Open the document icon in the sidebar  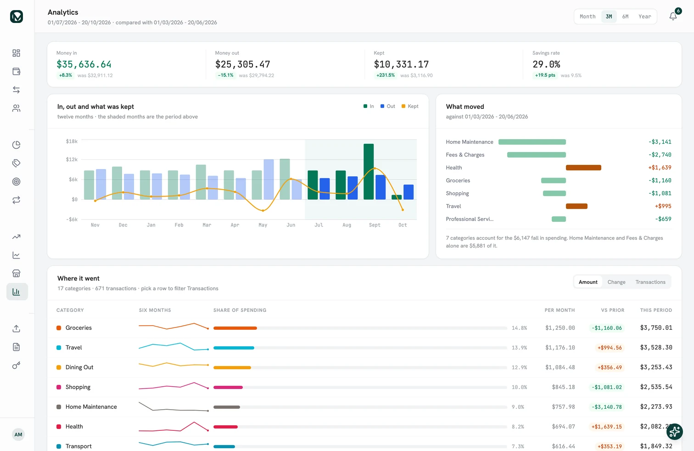(17, 347)
